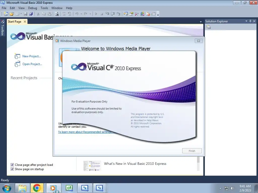The image size is (258, 193).
Task: Click the Cut scissors icon
Action: [38, 14]
